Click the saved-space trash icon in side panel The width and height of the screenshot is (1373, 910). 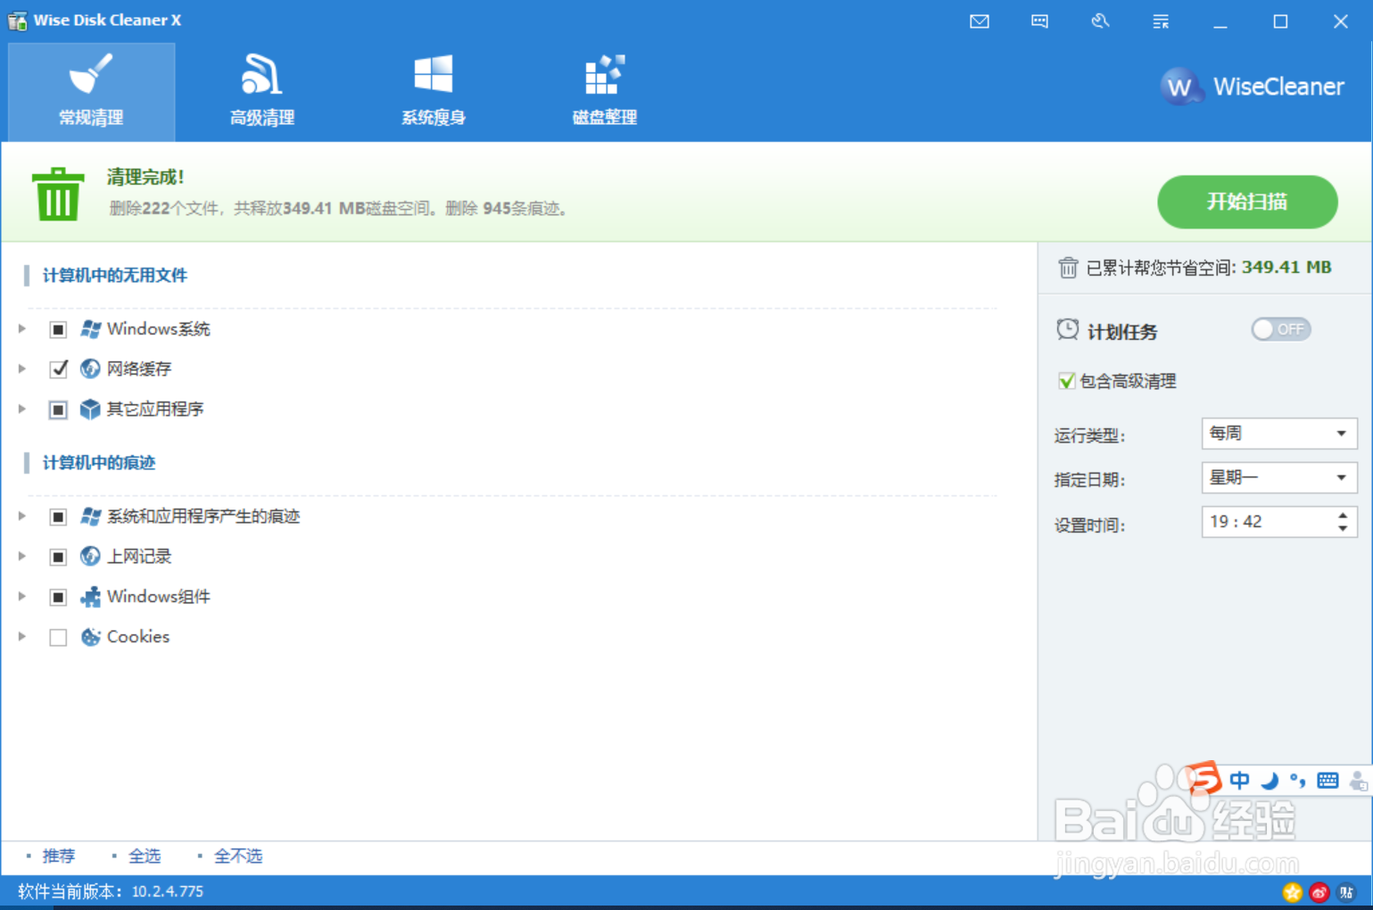1068,268
